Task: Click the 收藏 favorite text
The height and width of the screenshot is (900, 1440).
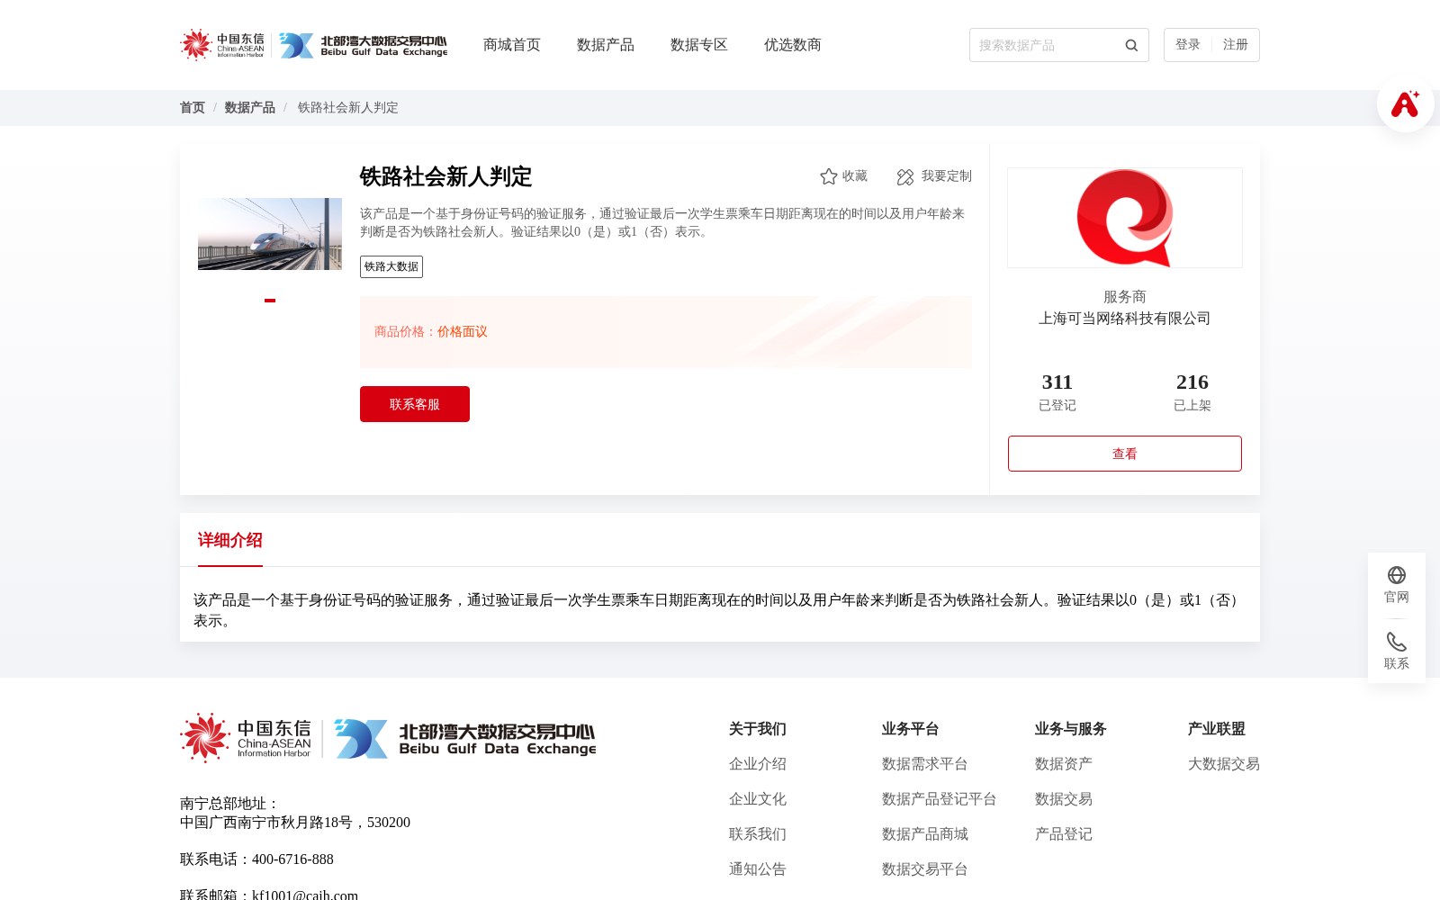Action: [x=855, y=176]
